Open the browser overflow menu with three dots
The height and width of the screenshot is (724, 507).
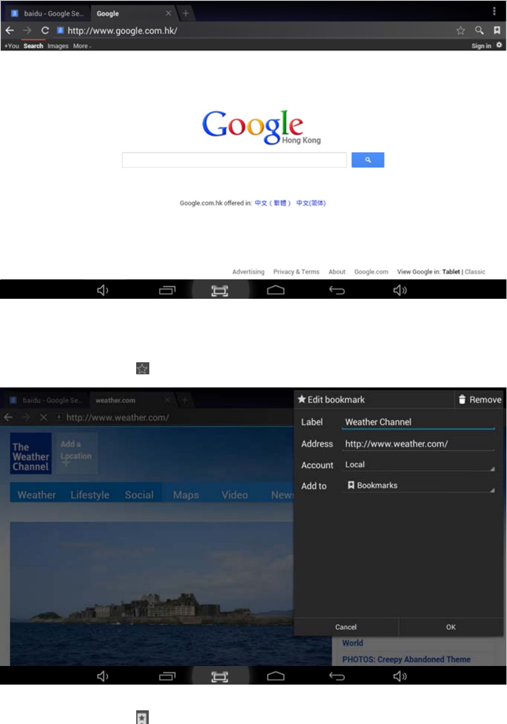494,11
